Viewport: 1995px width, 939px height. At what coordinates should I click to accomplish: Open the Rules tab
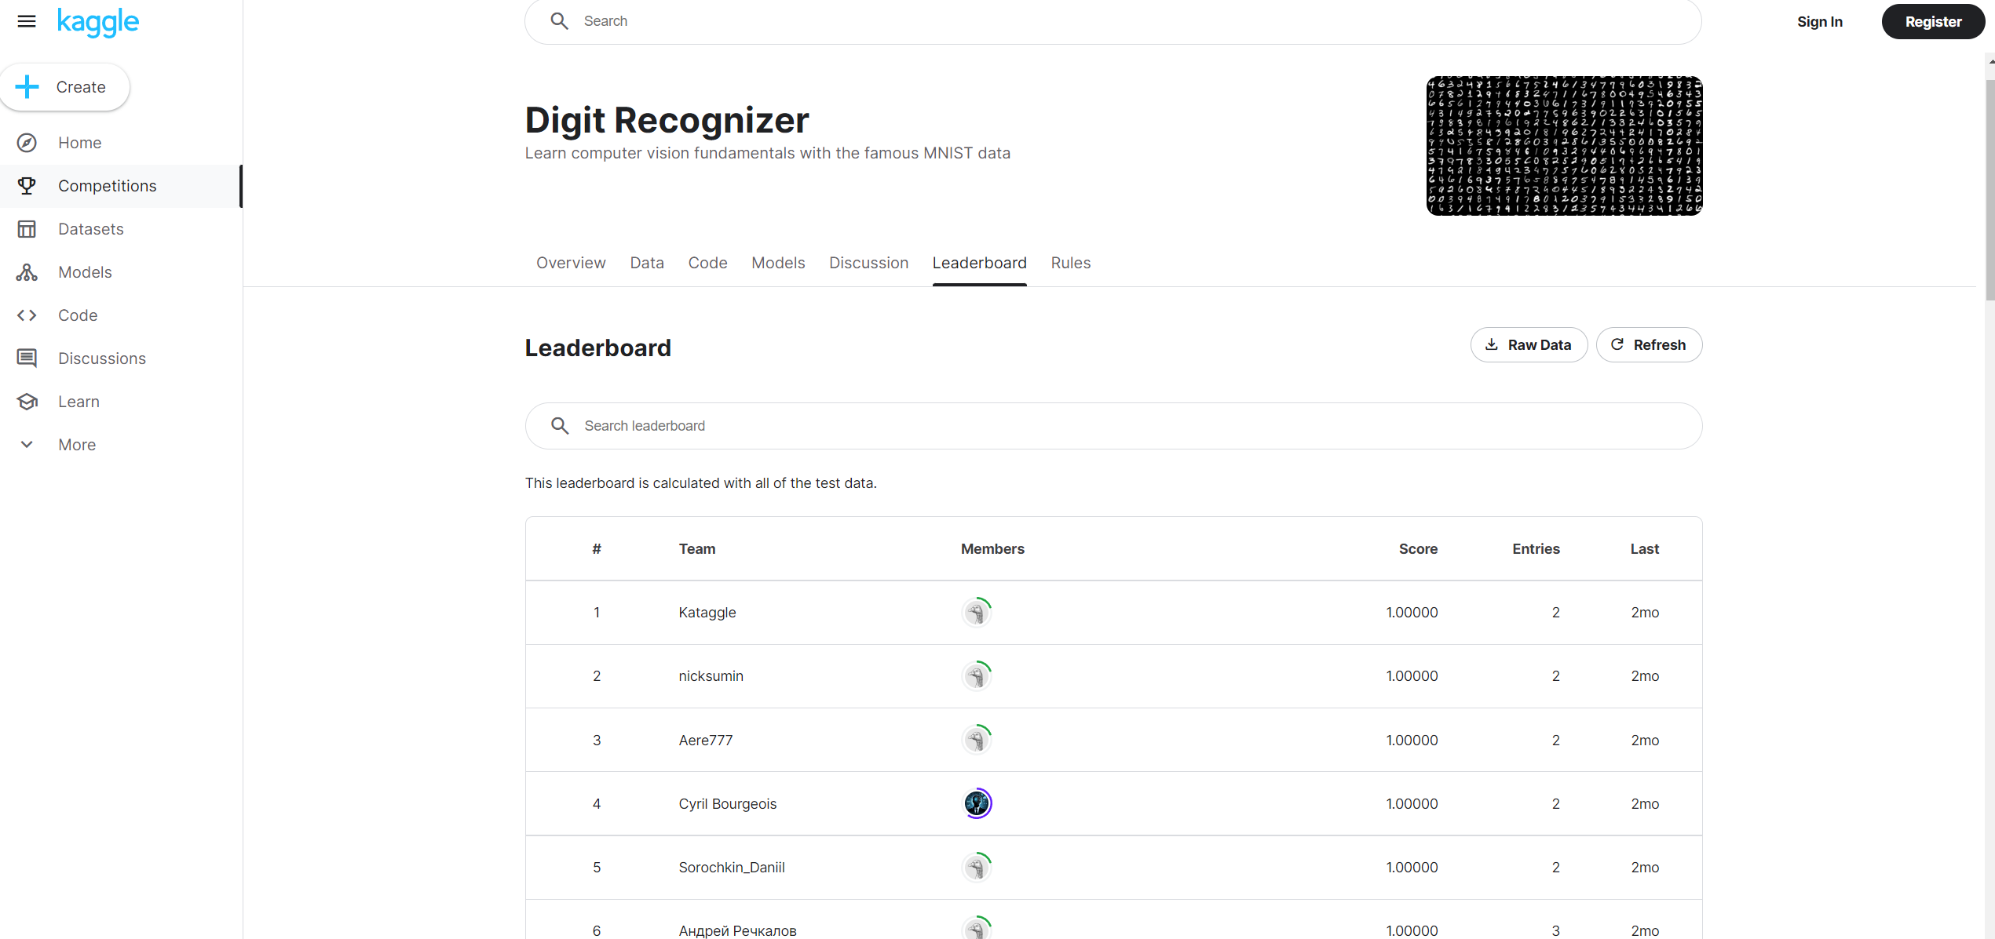pyautogui.click(x=1070, y=263)
